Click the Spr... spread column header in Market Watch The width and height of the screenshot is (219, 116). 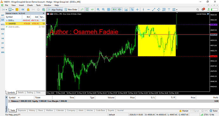[x=42, y=17]
